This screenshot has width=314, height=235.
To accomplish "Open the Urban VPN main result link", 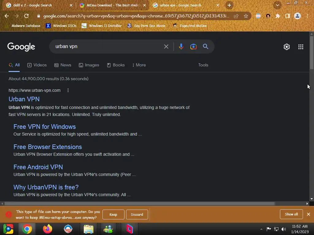I will 24,99.
